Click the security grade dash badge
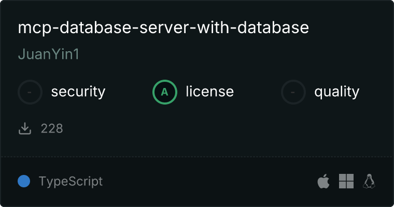The height and width of the screenshot is (207, 394). (x=30, y=92)
